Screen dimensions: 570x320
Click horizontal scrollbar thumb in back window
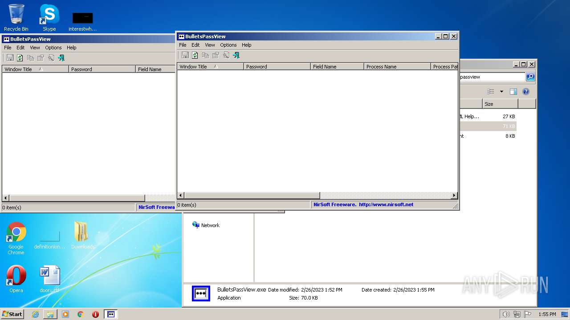tap(77, 198)
